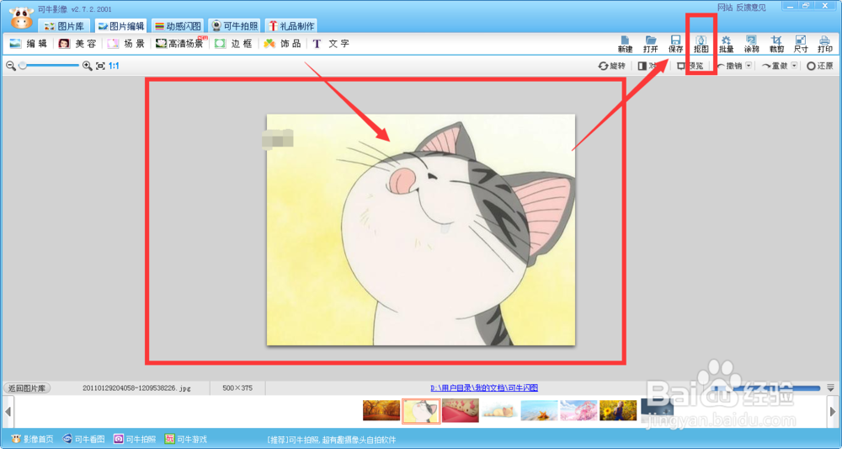842x449 pixels.
Task: Switch to the 图片编辑 tab
Action: pyautogui.click(x=120, y=26)
